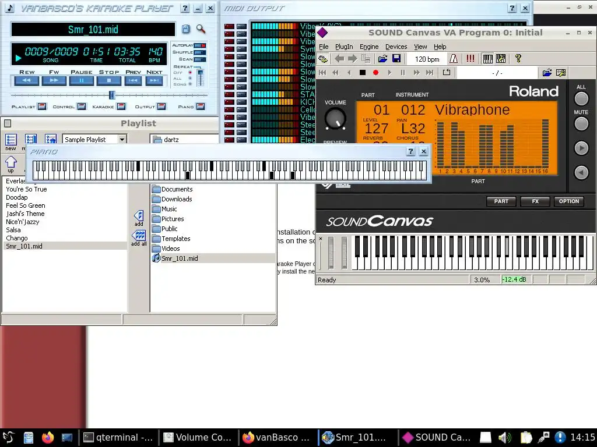The width and height of the screenshot is (597, 447).
Task: Click the round back arrow button on Sound Canvas
Action: tap(581, 173)
